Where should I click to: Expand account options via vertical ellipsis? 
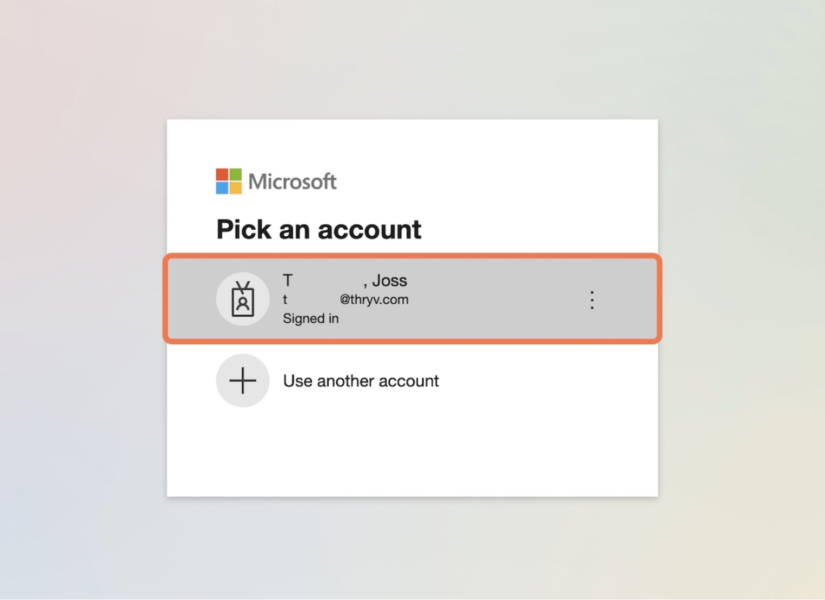pos(592,300)
